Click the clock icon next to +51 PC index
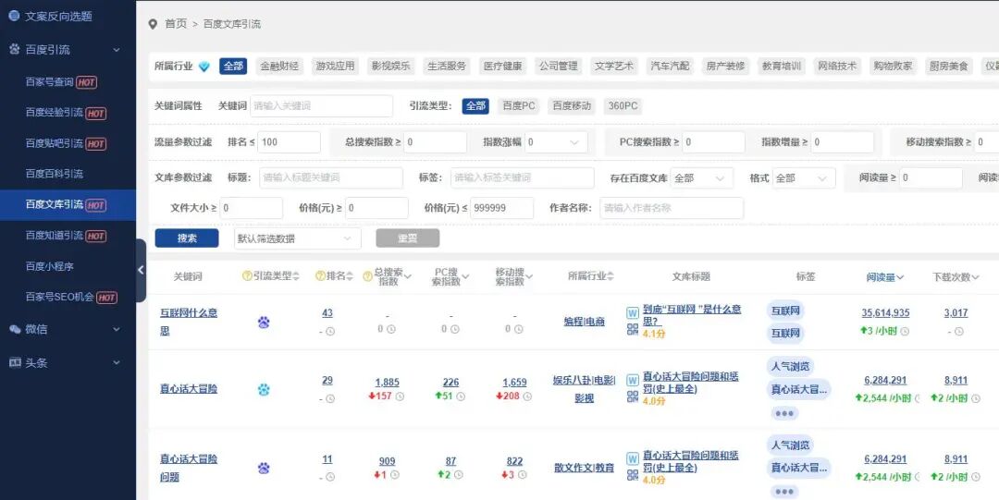The height and width of the screenshot is (500, 999). coord(461,396)
